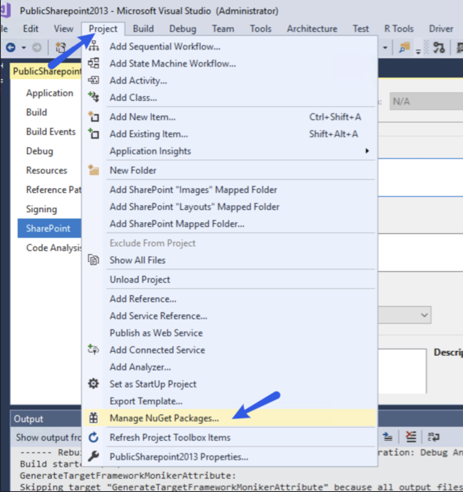Open the Team menu
Image resolution: width=463 pixels, height=492 pixels.
(x=223, y=29)
